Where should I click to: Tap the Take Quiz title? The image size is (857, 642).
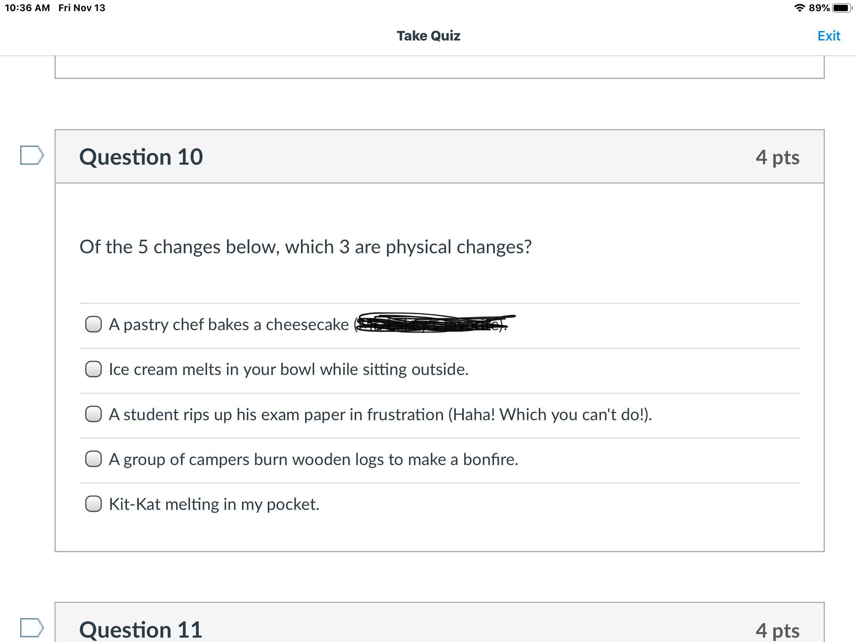[428, 36]
